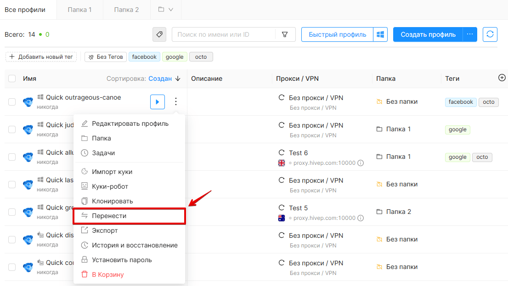Viewport: 508px width, 286px height.
Task: Open Без папки folder cell of Quick outrageous-canoe
Action: (397, 102)
